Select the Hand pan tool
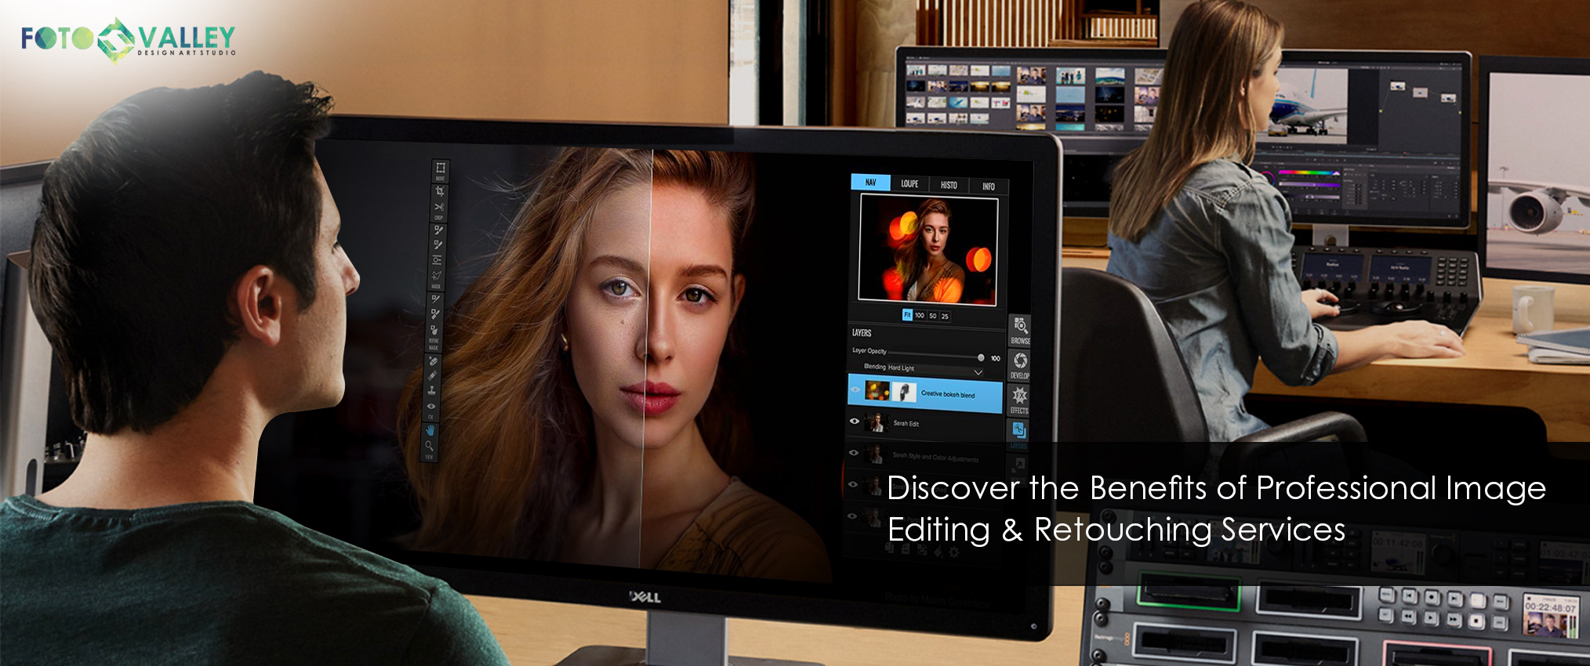1590x666 pixels. [430, 429]
